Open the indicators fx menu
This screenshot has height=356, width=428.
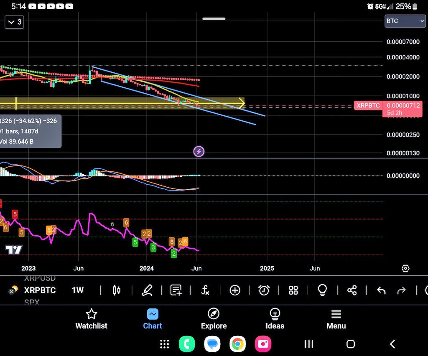[x=205, y=290]
